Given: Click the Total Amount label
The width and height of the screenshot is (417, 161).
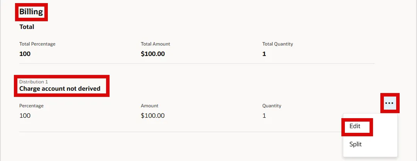Looking at the screenshot, I should pos(155,44).
